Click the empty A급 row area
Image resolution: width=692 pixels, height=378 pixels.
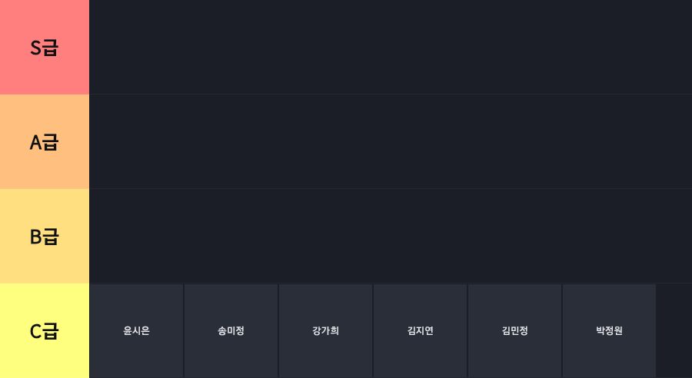coord(391,141)
